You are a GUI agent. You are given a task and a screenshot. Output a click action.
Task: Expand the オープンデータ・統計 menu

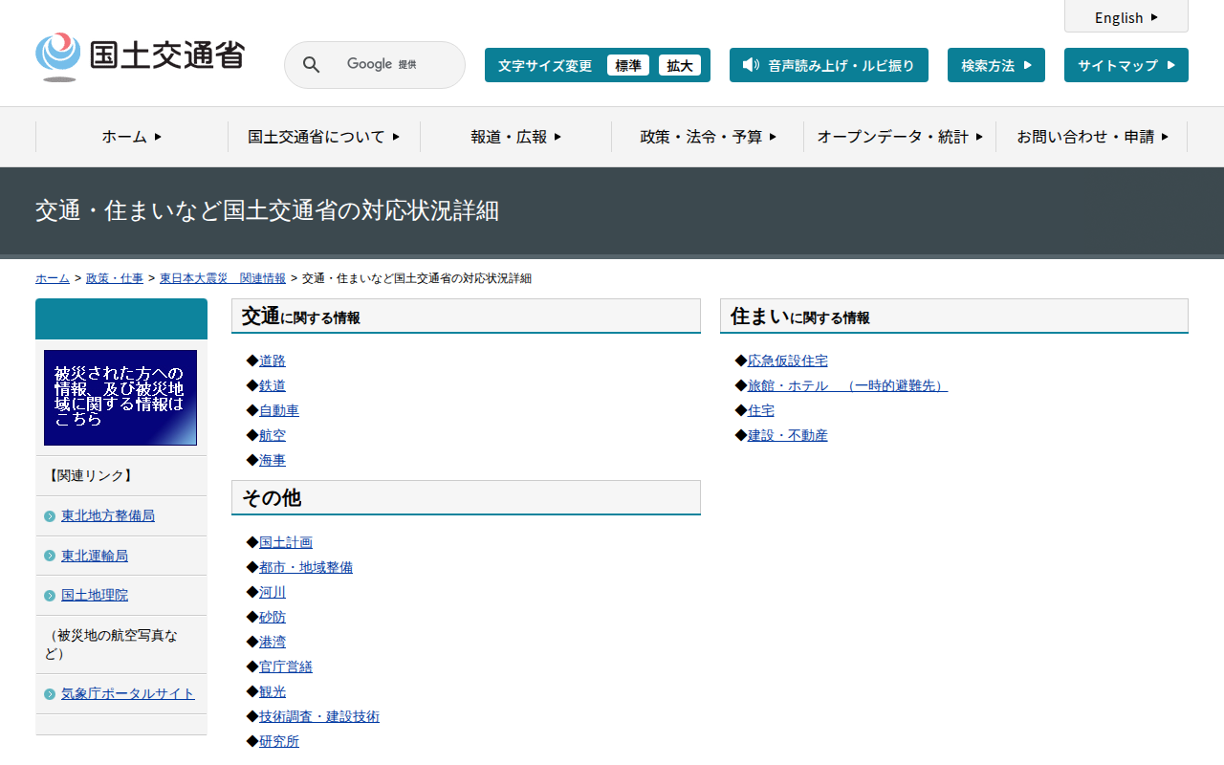pos(900,137)
